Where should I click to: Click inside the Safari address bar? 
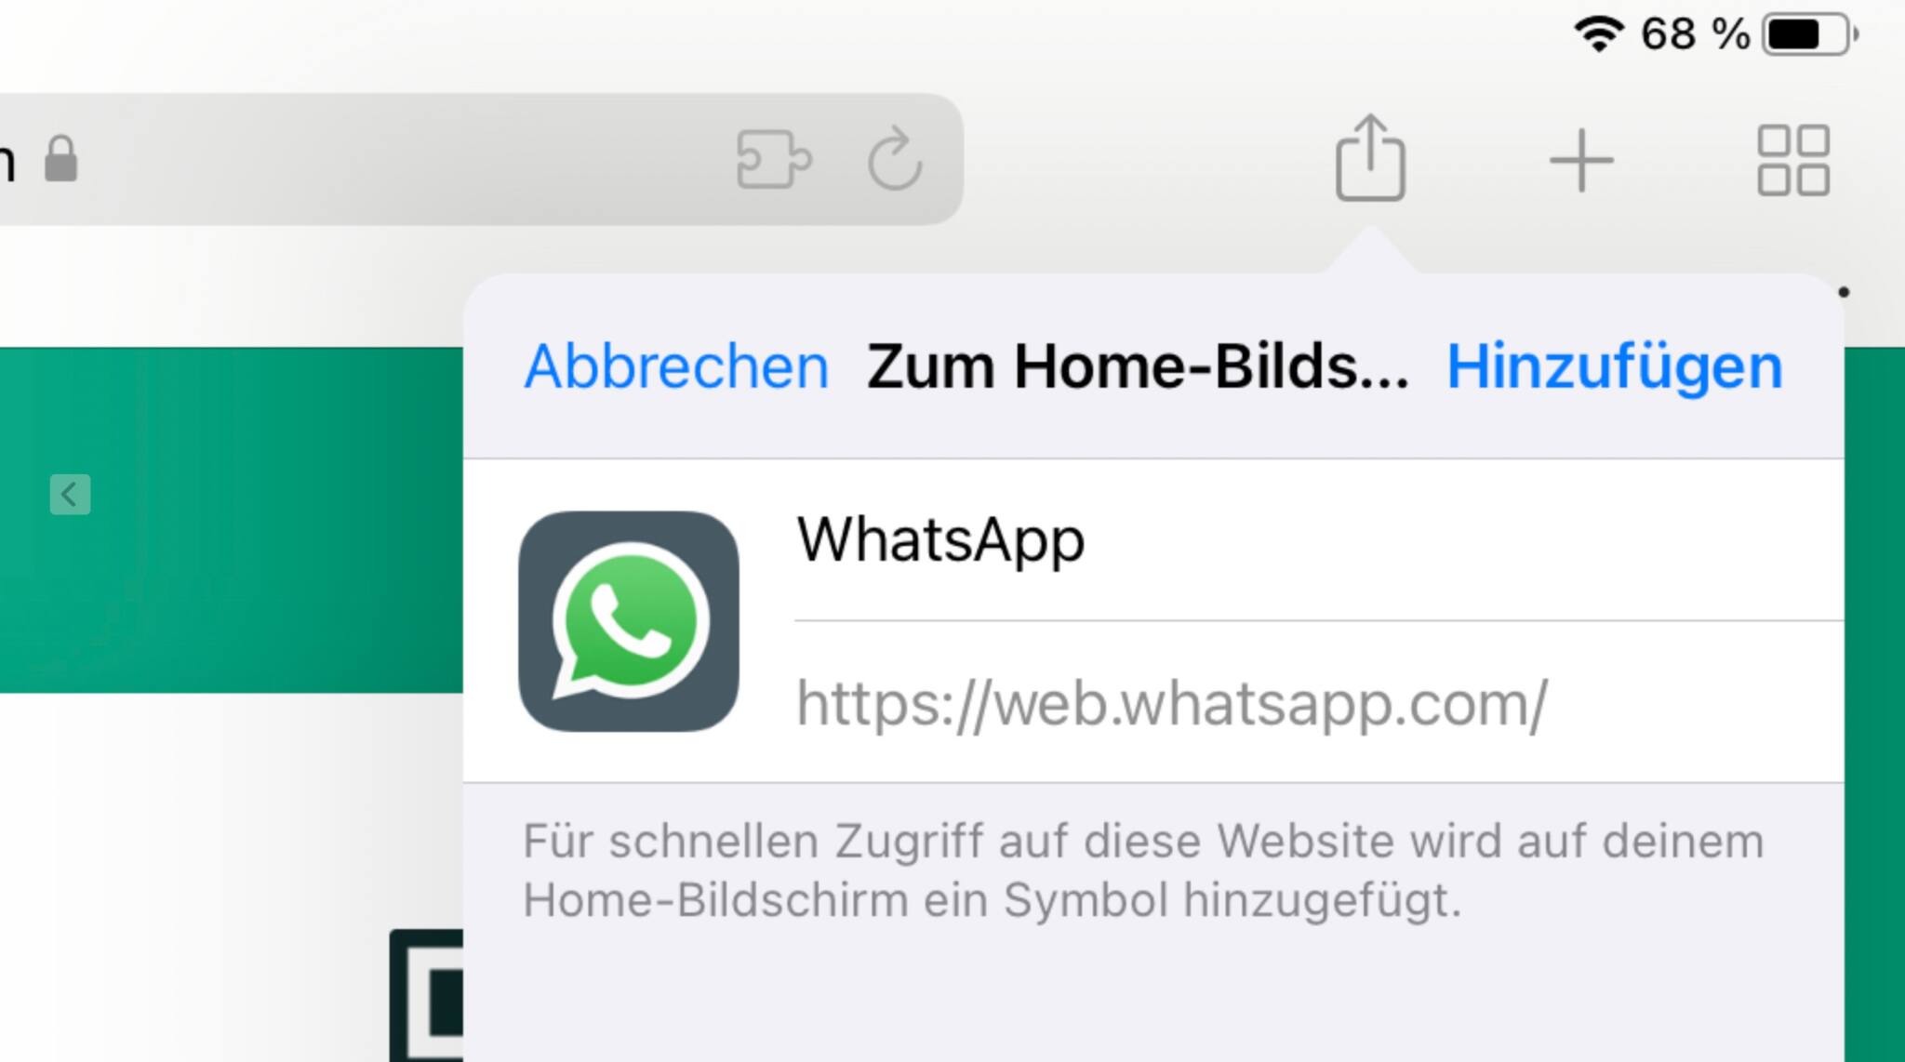click(x=465, y=159)
